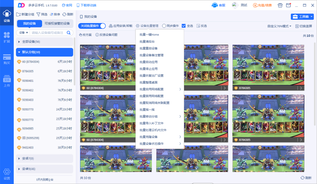
Task: Click 新建分组 new group icon
Action: point(18,14)
